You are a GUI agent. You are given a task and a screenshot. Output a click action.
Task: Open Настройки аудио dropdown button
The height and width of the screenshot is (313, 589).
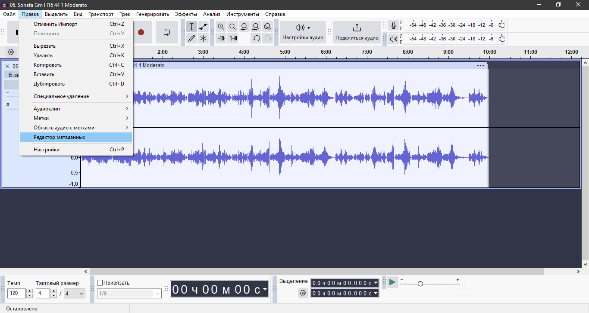[303, 32]
